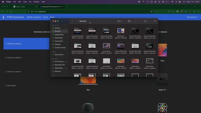Go back in the Finder window
Image resolution: width=201 pixels, height=113 pixels.
click(x=72, y=21)
